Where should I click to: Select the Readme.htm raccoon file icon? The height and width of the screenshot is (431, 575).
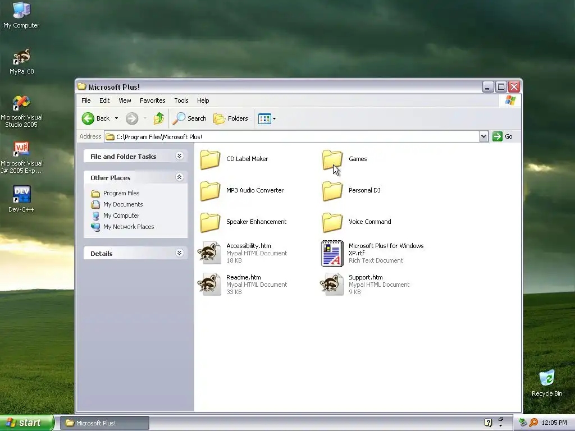click(x=209, y=285)
